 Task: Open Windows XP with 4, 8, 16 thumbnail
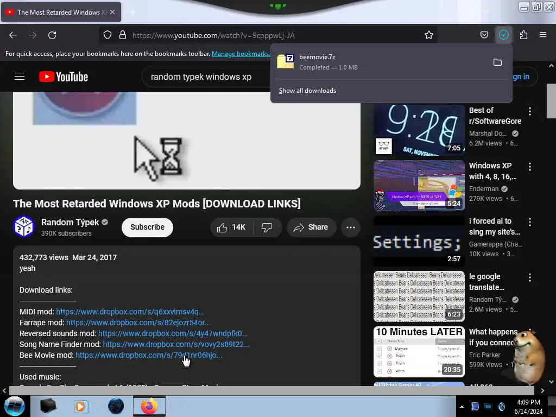[x=419, y=186]
